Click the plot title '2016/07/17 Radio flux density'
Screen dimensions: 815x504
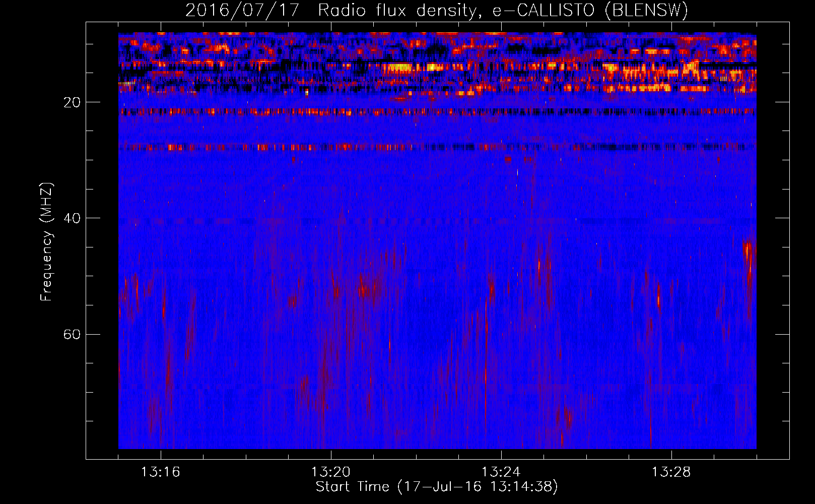(x=437, y=10)
